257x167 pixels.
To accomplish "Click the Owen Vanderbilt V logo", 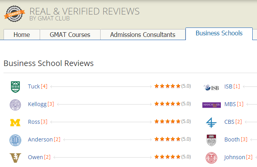I will (15, 158).
